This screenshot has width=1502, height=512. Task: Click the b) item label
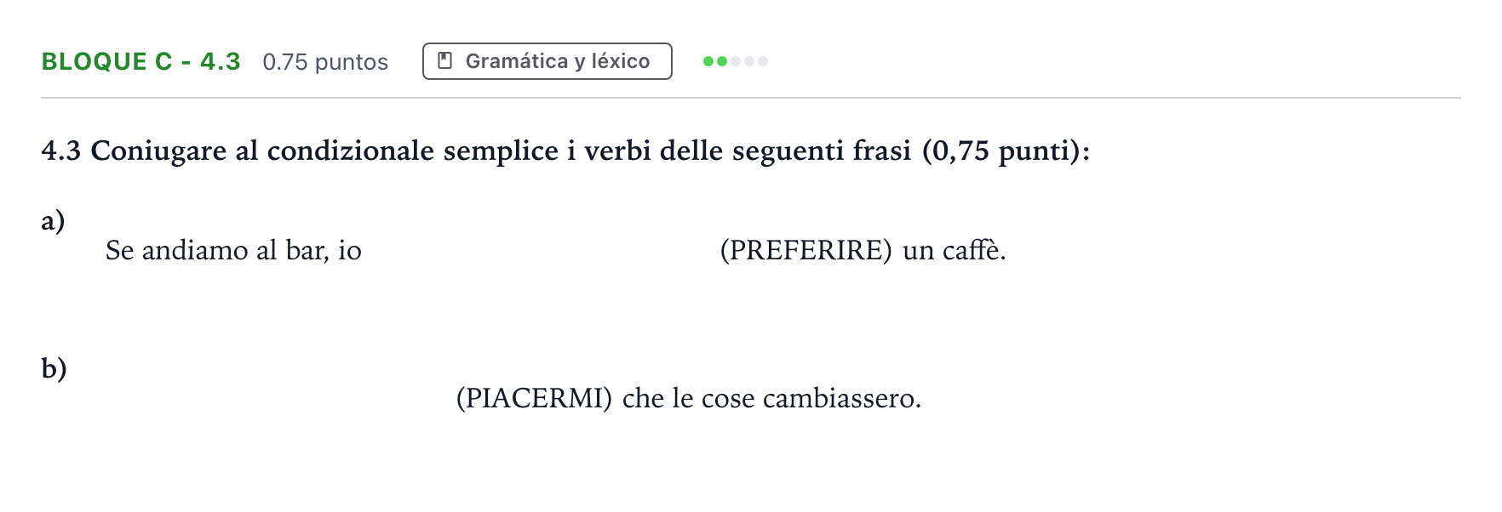pyautogui.click(x=54, y=367)
